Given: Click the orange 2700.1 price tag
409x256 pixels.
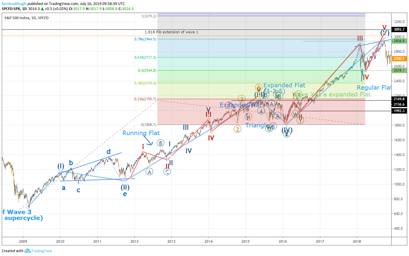Looking at the screenshot, I should (x=400, y=59).
